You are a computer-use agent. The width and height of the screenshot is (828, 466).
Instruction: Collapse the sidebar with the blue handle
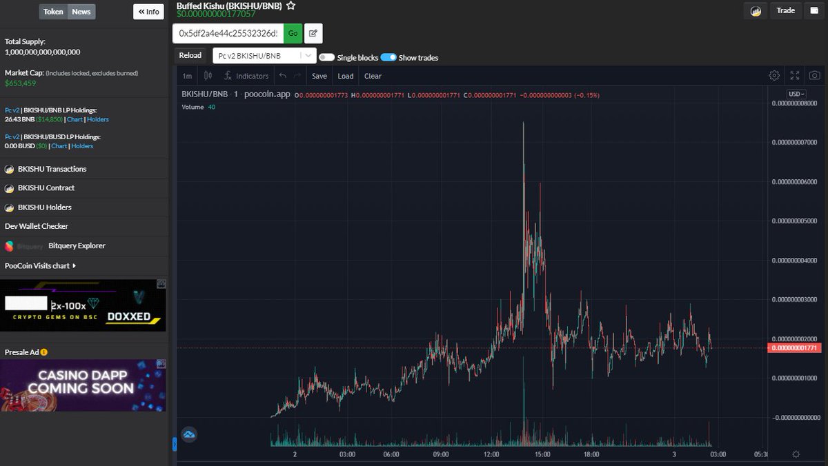(175, 444)
